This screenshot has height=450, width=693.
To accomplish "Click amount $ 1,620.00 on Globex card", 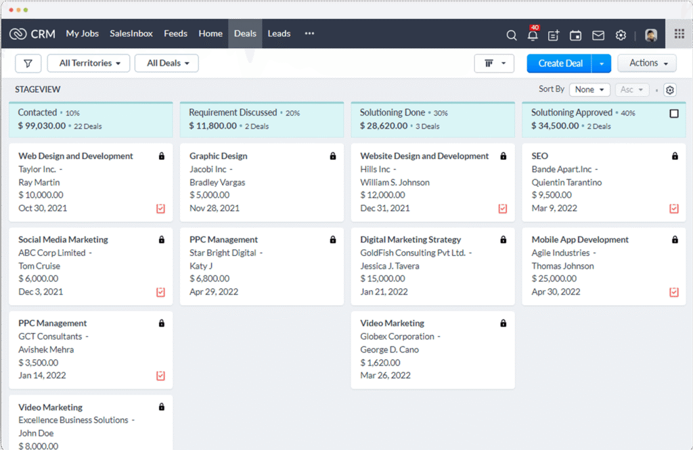I will point(380,363).
